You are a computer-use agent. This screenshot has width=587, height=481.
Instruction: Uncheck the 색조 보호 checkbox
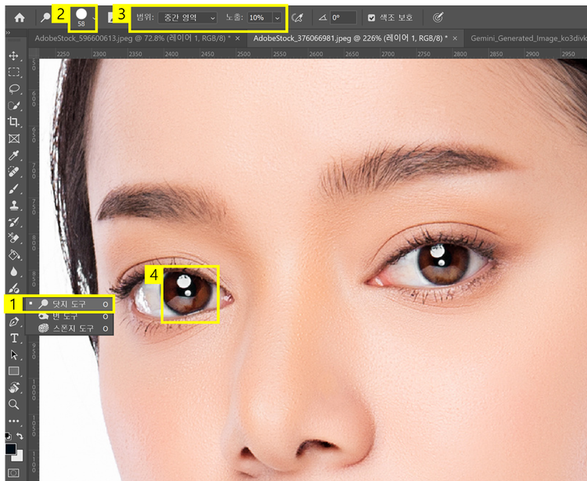tap(371, 17)
